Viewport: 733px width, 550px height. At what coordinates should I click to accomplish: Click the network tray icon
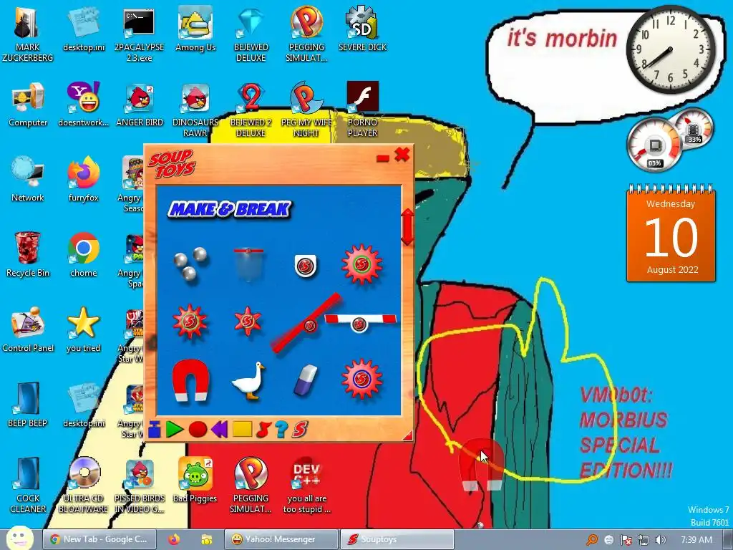(x=644, y=540)
